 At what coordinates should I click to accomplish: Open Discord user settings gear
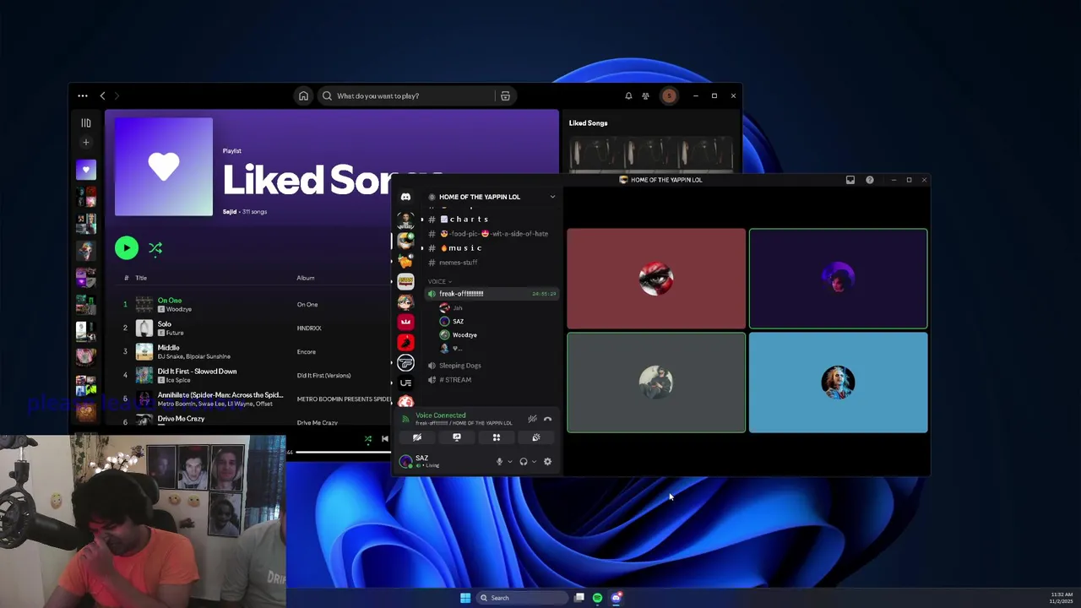547,462
